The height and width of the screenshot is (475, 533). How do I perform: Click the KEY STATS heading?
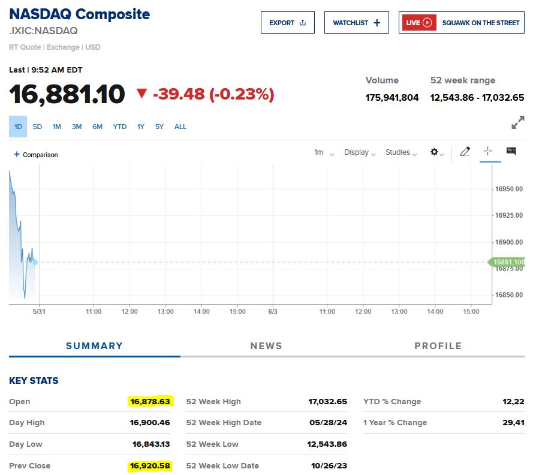coord(34,380)
